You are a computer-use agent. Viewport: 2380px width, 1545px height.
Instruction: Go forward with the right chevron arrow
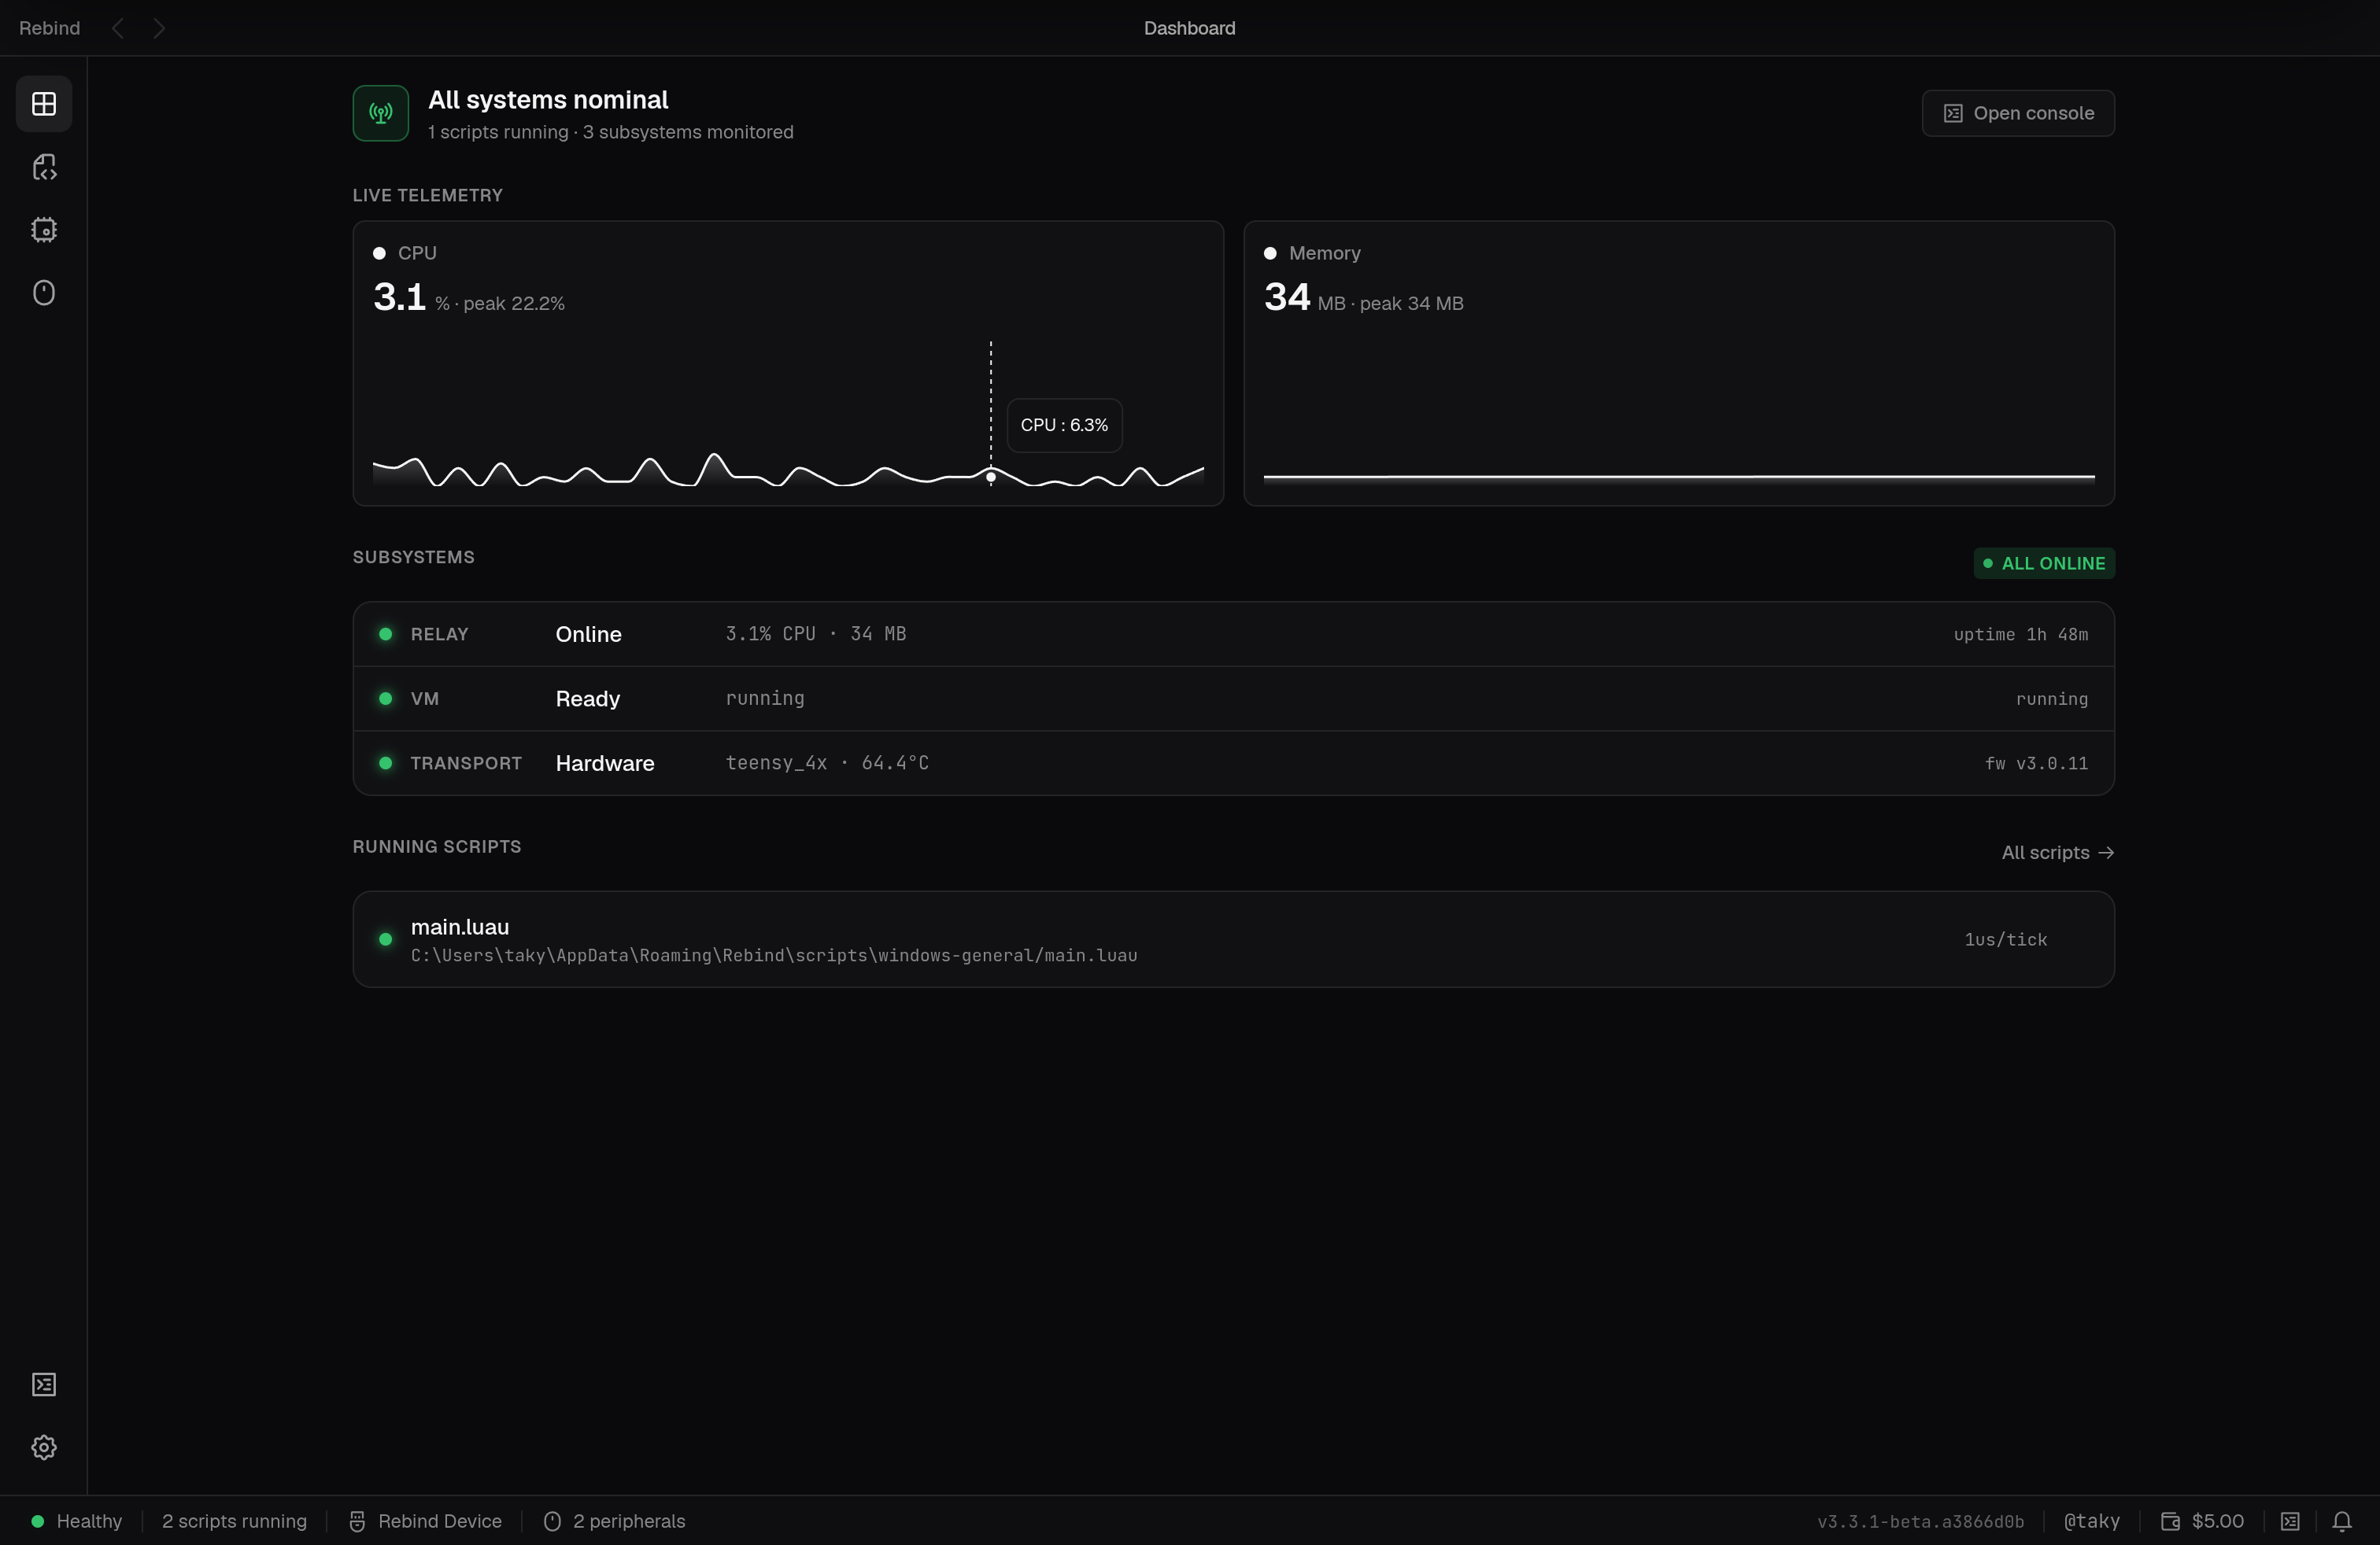[x=159, y=28]
